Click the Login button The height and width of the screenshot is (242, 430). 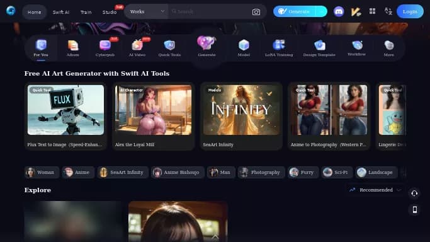(x=410, y=11)
